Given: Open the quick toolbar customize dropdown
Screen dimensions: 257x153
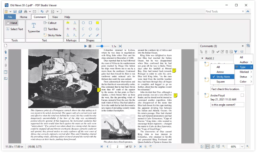Looking at the screenshot, I should click(x=58, y=12).
